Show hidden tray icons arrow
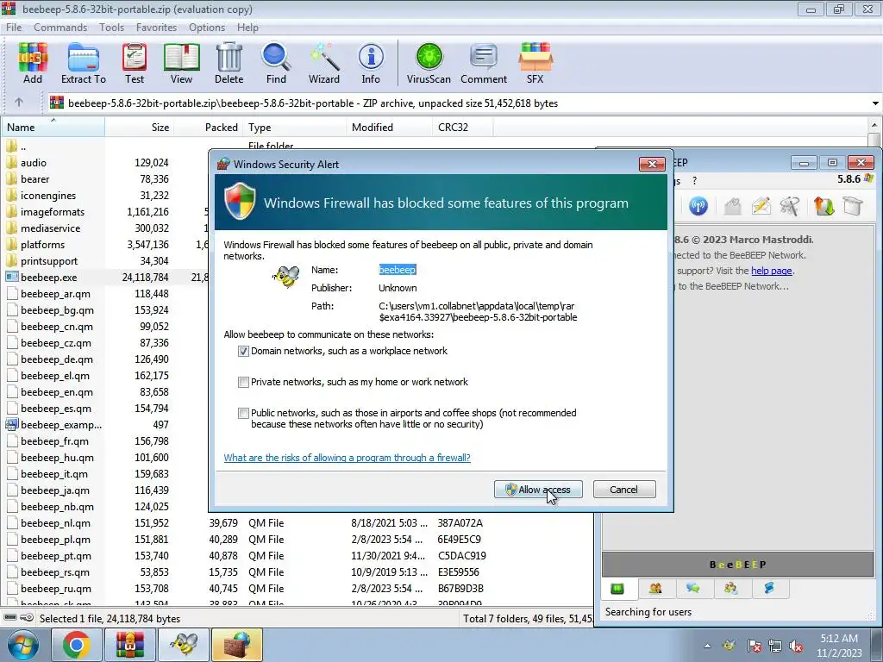This screenshot has width=883, height=662. click(x=707, y=646)
